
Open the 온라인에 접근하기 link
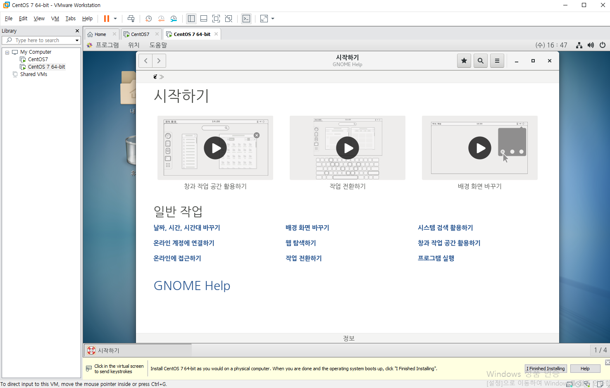click(177, 258)
